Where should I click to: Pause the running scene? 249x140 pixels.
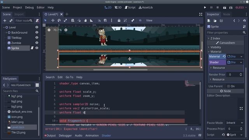211,7
